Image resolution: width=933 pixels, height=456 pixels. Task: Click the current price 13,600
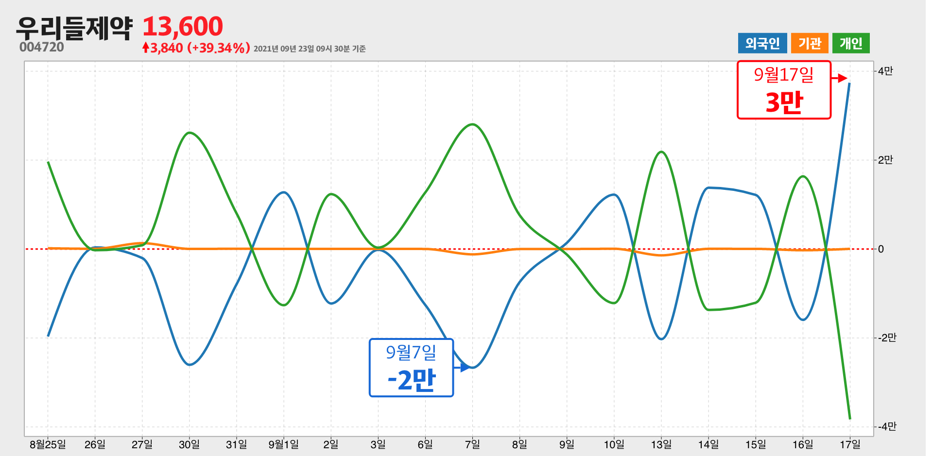point(182,26)
